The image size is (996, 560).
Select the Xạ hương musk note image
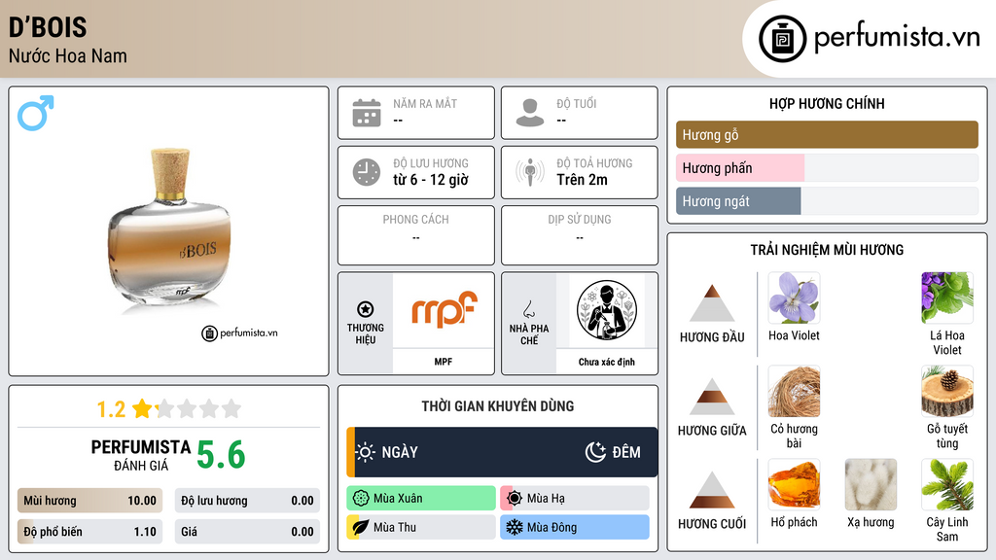click(x=871, y=484)
